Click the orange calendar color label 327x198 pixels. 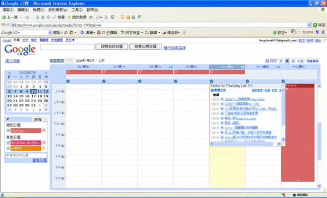[x=26, y=148]
